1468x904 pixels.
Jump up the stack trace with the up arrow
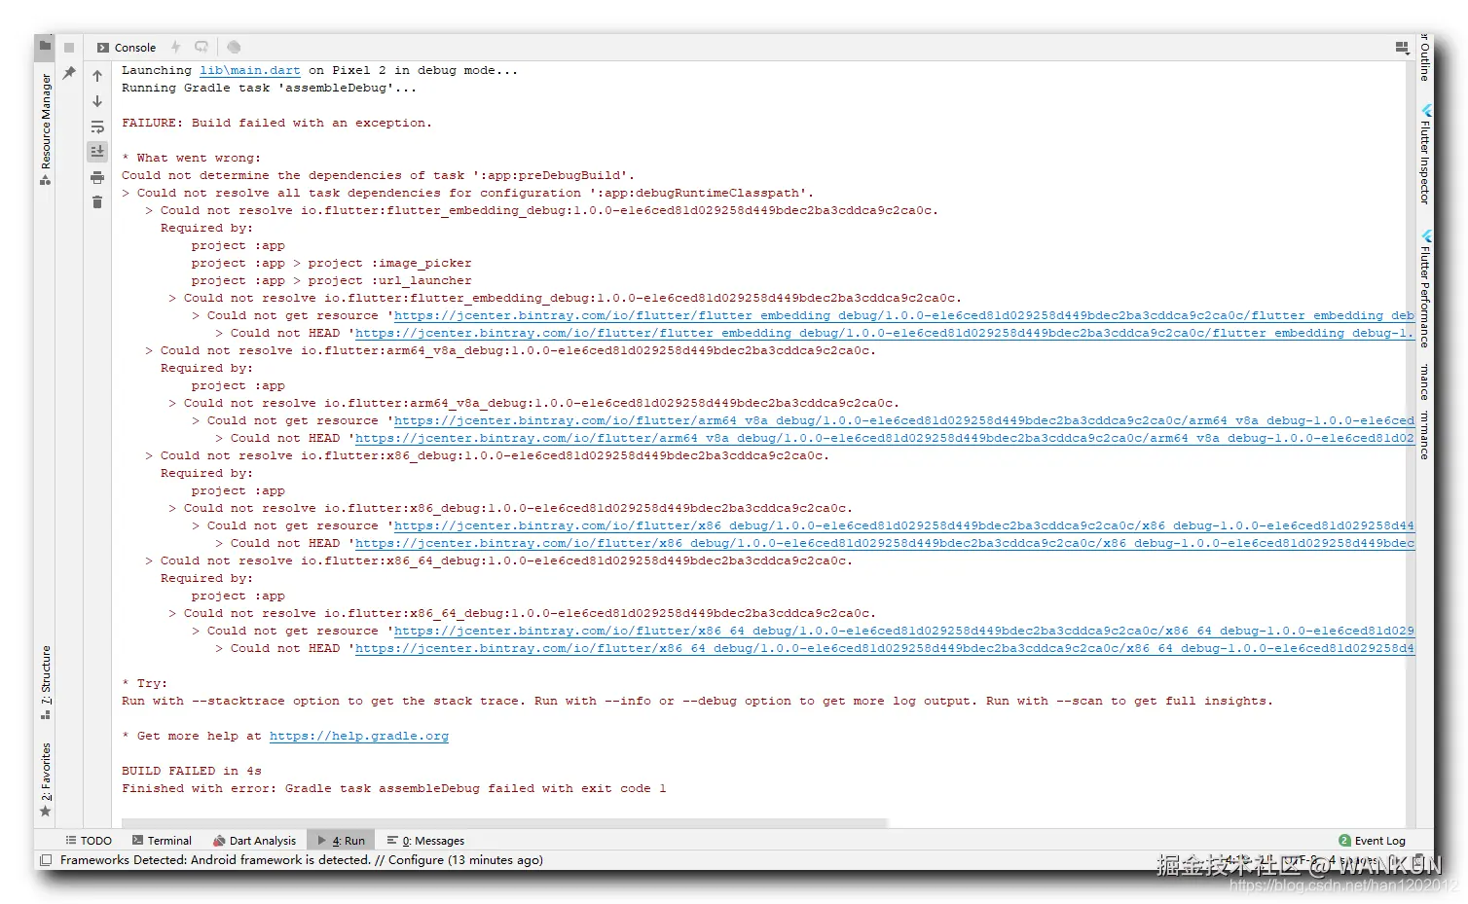pos(97,76)
